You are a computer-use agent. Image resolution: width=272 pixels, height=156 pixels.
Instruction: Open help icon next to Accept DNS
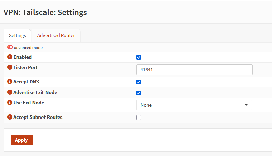tap(10, 82)
